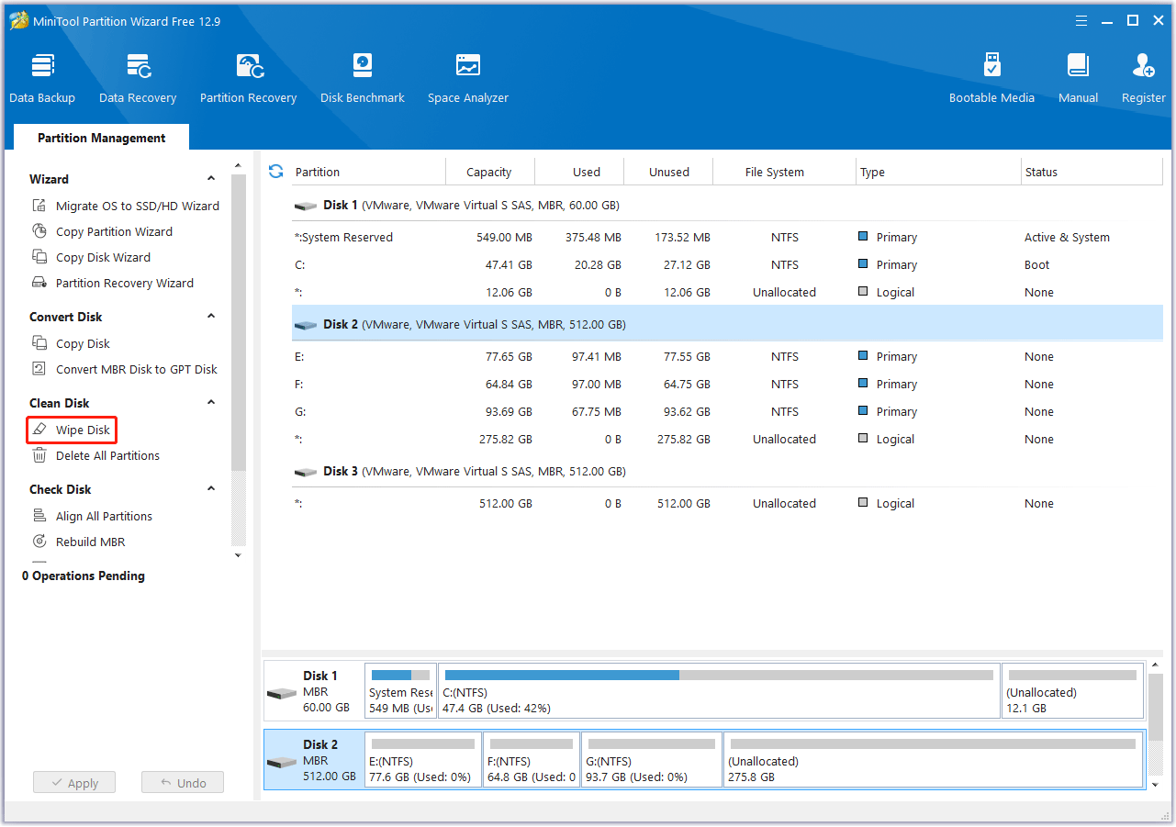This screenshot has width=1176, height=827.
Task: Select the C: partition row
Action: click(x=727, y=264)
